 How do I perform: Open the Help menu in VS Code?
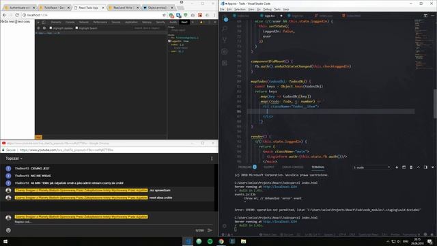click(286, 9)
